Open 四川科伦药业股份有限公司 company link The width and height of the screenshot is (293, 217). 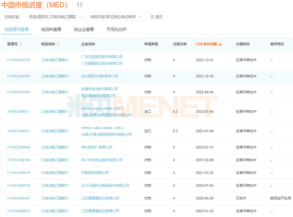pyautogui.click(x=102, y=160)
